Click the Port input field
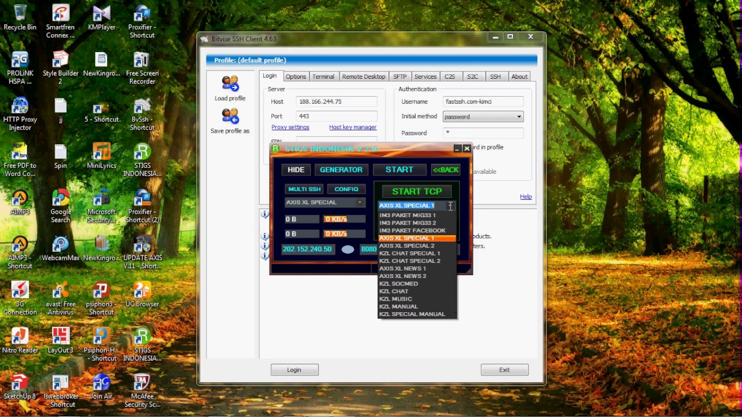742x417 pixels. tap(337, 116)
